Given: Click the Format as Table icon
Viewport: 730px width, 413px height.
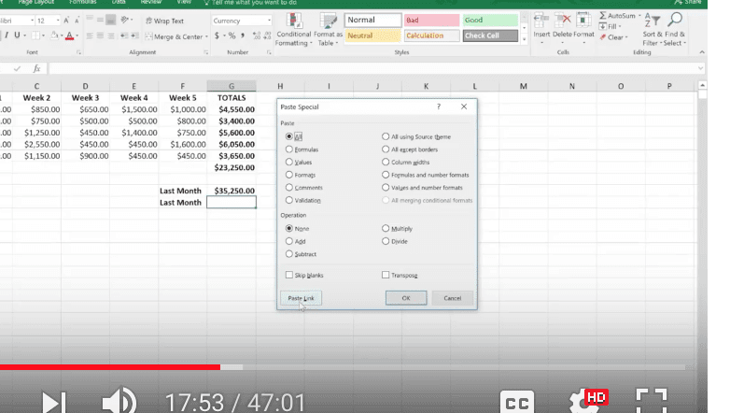Looking at the screenshot, I should click(327, 22).
